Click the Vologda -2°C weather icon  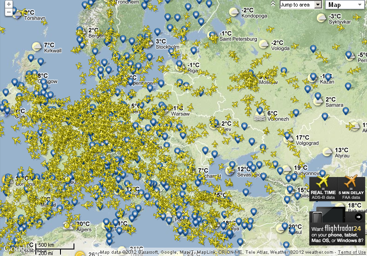tap(263, 44)
